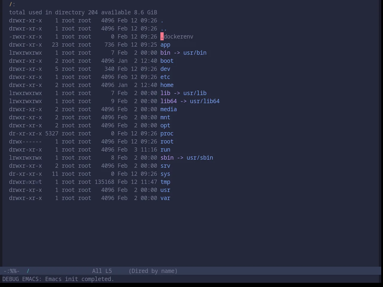Follow the bin symlink entry
Image resolution: width=383 pixels, height=287 pixels.
(165, 53)
